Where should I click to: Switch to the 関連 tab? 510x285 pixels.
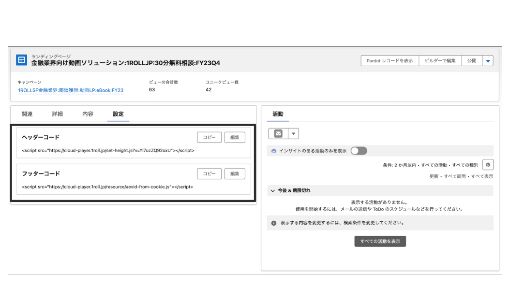click(27, 114)
